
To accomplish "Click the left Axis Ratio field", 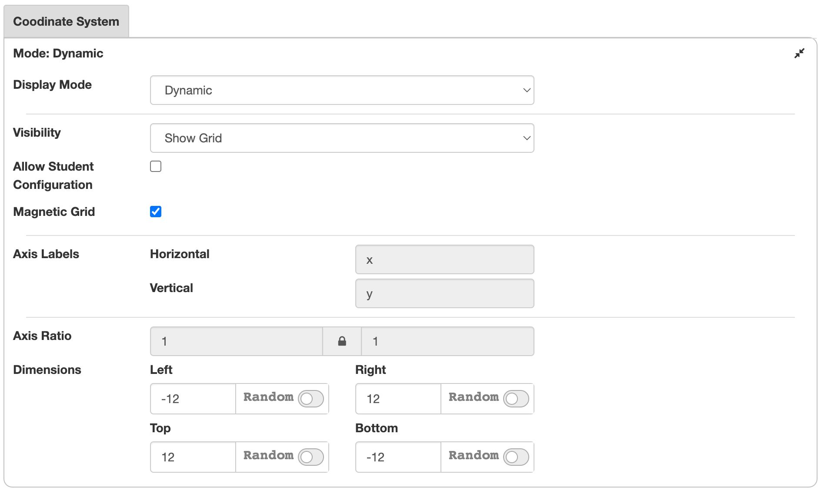I will coord(236,341).
